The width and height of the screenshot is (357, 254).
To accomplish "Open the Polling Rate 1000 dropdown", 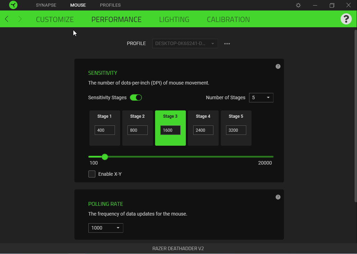I will [105, 228].
